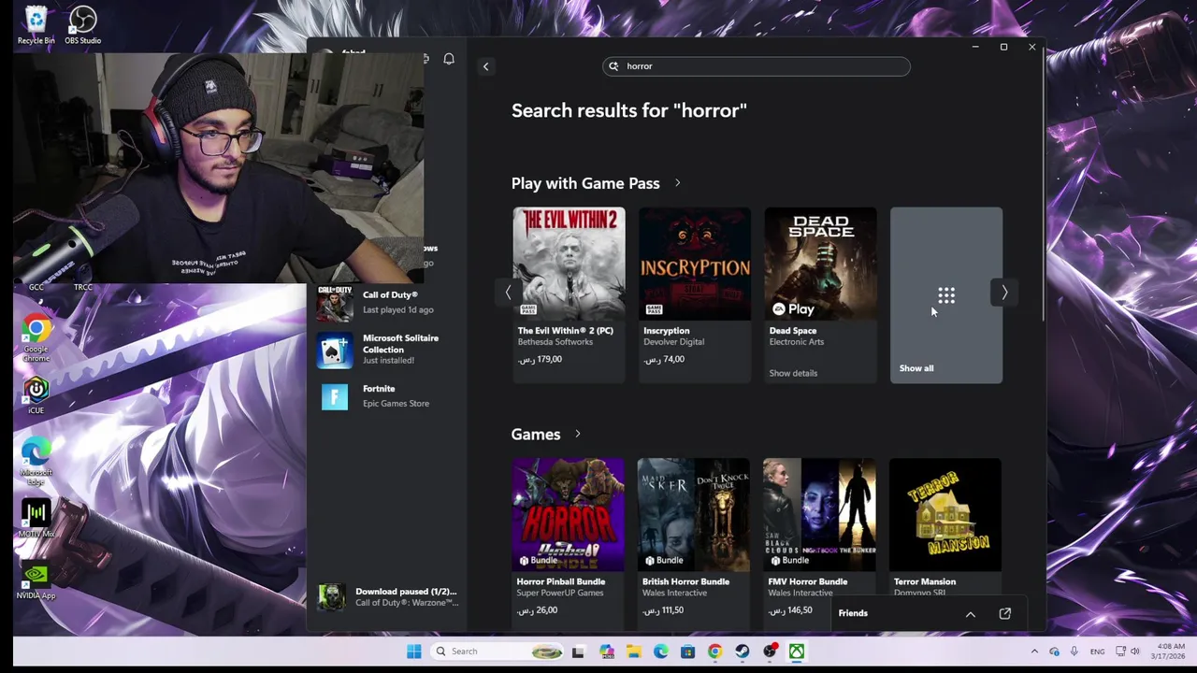
Task: Open Microsoft Store from the taskbar
Action: 688,652
